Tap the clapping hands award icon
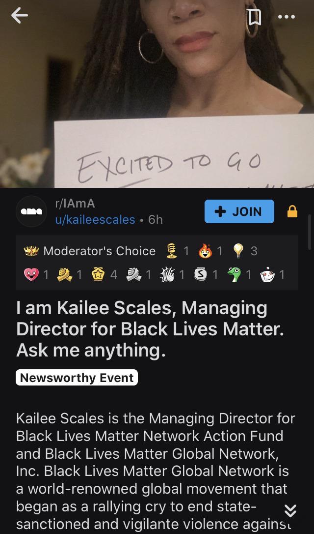 pyautogui.click(x=167, y=274)
